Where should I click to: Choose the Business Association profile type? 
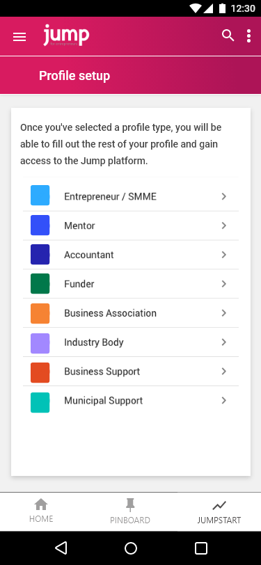[131, 313]
